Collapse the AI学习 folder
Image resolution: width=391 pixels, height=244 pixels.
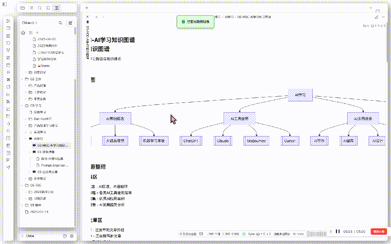(26, 139)
